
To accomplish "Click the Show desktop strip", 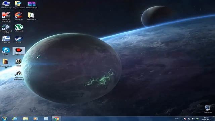I will point(214,119).
